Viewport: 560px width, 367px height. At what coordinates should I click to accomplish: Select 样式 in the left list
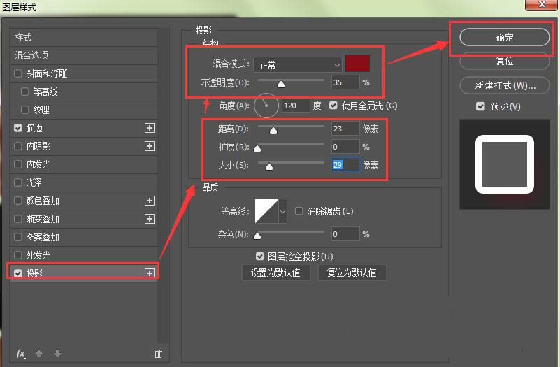point(84,37)
